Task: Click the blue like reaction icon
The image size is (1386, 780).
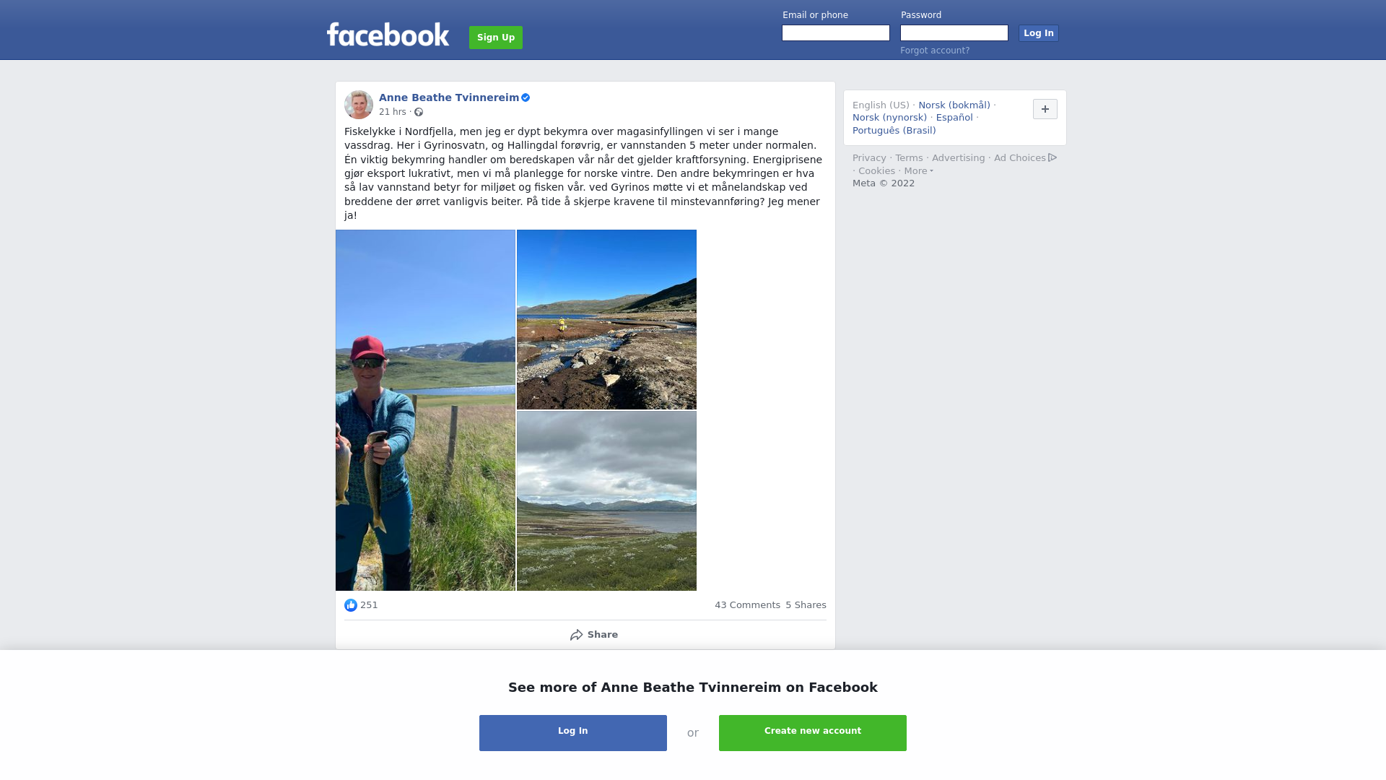Action: 351,605
